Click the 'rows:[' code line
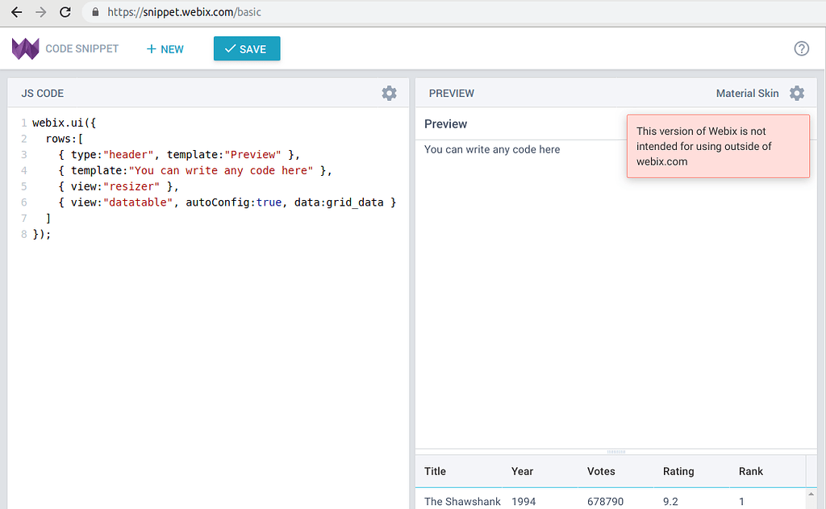The width and height of the screenshot is (826, 509). tap(65, 139)
